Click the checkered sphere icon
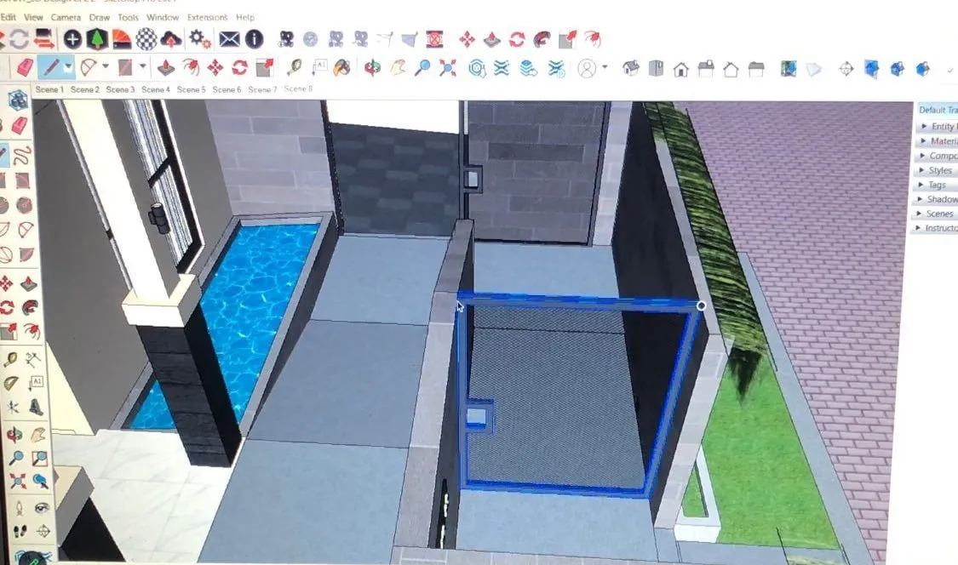The image size is (958, 565). [146, 40]
